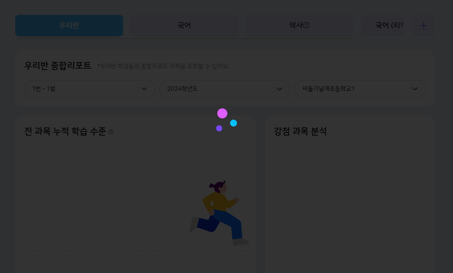453x273 pixels.
Task: Click the 우리반 종합리포트 heading
Action: tap(58, 66)
